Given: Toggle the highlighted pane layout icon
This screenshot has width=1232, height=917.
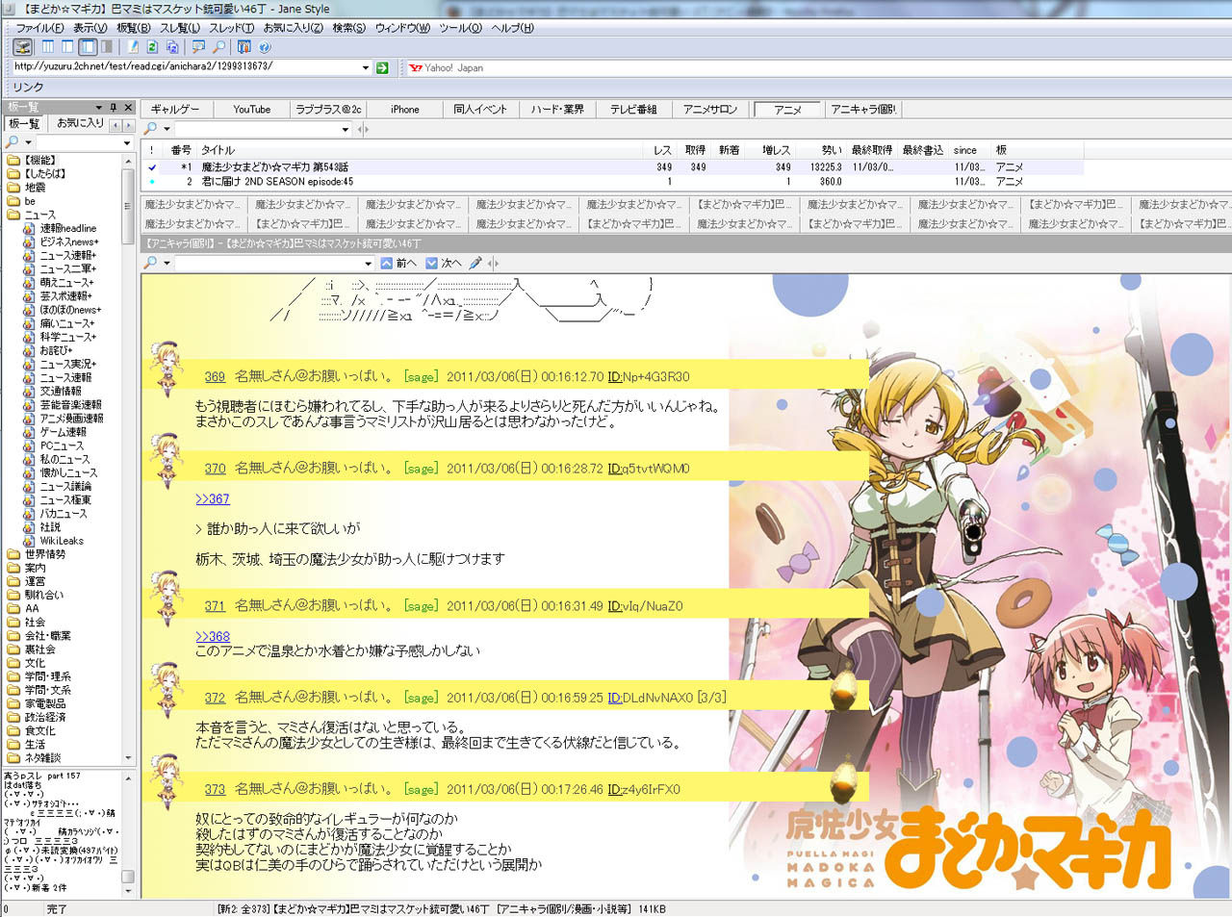Looking at the screenshot, I should click(88, 46).
